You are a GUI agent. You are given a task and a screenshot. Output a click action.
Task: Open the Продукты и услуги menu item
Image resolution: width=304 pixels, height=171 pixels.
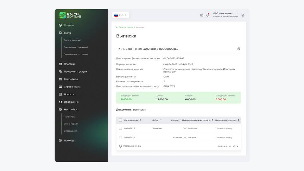pyautogui.click(x=75, y=72)
